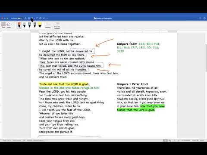This screenshot has width=207, height=155.
Task: Click the Add Pen button
Action: tap(48, 25)
